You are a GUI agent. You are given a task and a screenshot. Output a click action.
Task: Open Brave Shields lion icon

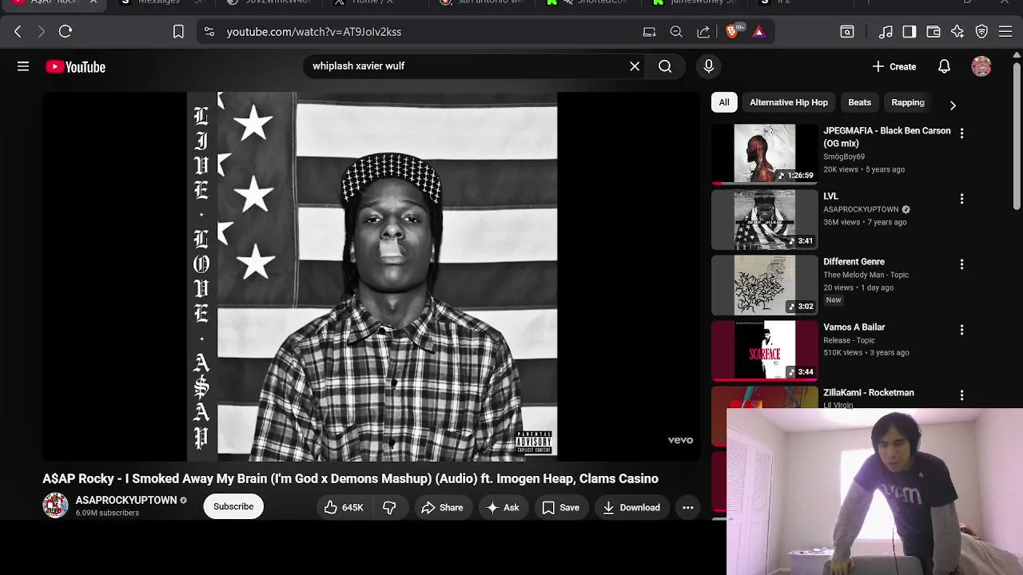pos(733,32)
